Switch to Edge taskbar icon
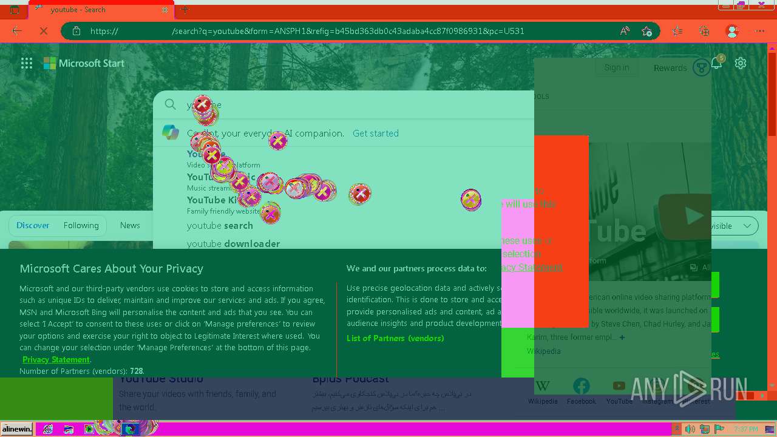 tap(130, 429)
